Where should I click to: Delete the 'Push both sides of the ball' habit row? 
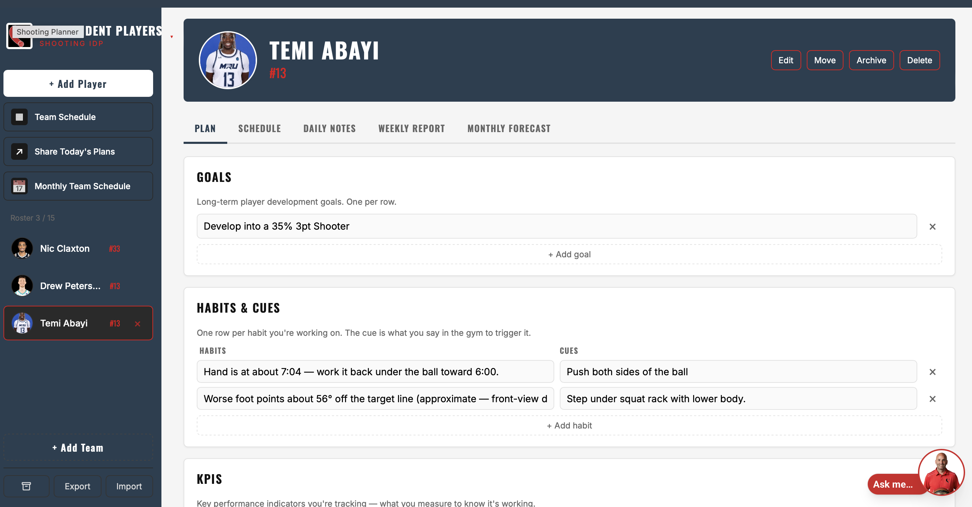(933, 372)
